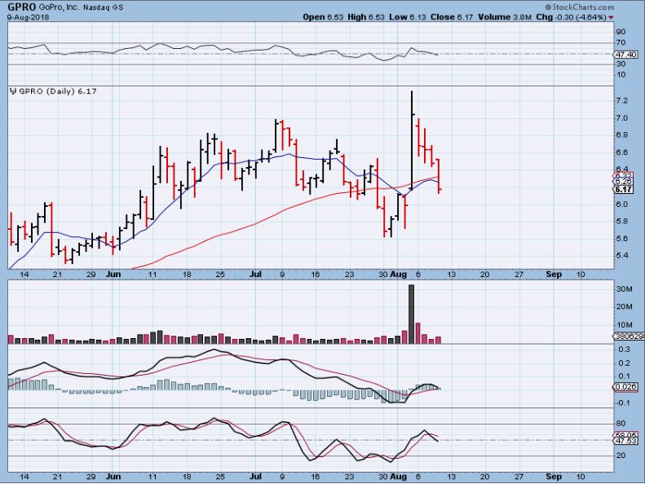The height and width of the screenshot is (484, 645).
Task: Click the Sep label on bottom stochastic date axis
Action: [x=554, y=476]
